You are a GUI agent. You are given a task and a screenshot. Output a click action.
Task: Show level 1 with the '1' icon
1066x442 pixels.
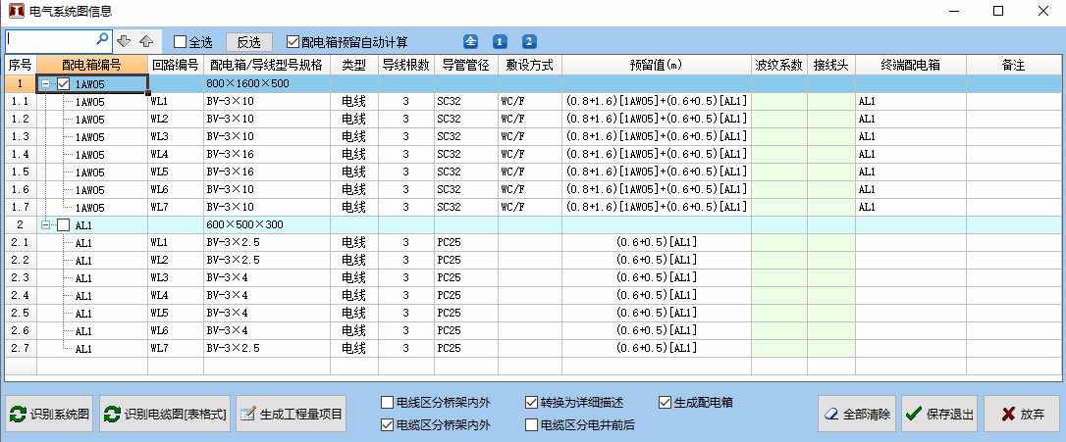500,41
